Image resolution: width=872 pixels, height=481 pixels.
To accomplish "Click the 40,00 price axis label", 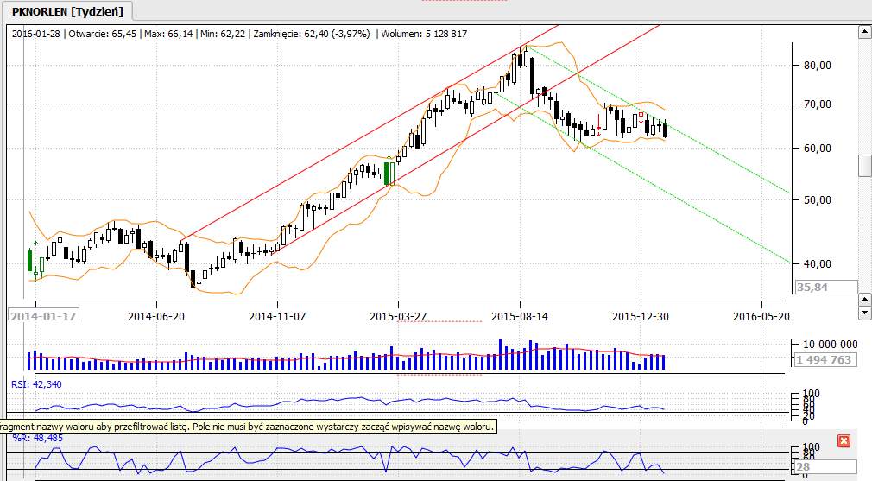I will point(818,263).
